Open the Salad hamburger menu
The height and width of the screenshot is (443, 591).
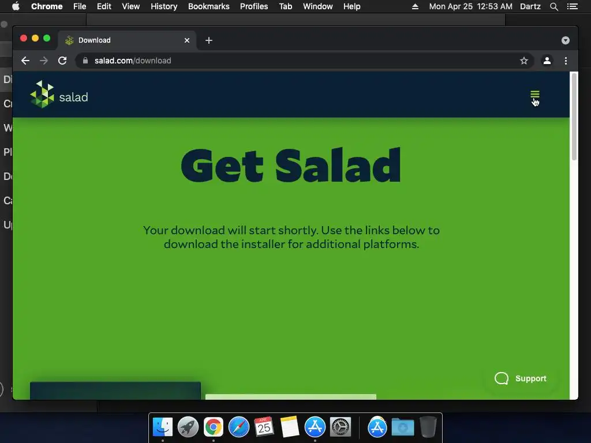coord(535,94)
